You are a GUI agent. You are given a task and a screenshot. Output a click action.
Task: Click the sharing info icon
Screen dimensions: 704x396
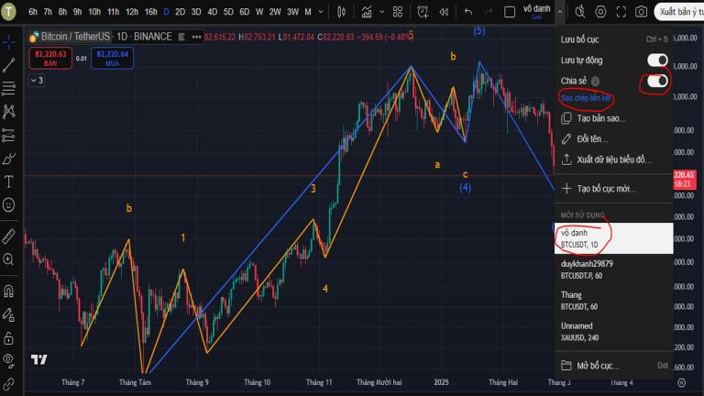[x=595, y=82]
